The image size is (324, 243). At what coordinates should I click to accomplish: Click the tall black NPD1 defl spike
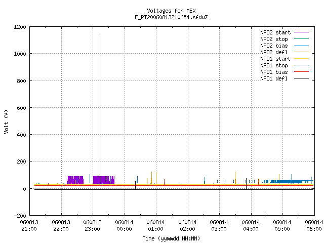[101, 111]
